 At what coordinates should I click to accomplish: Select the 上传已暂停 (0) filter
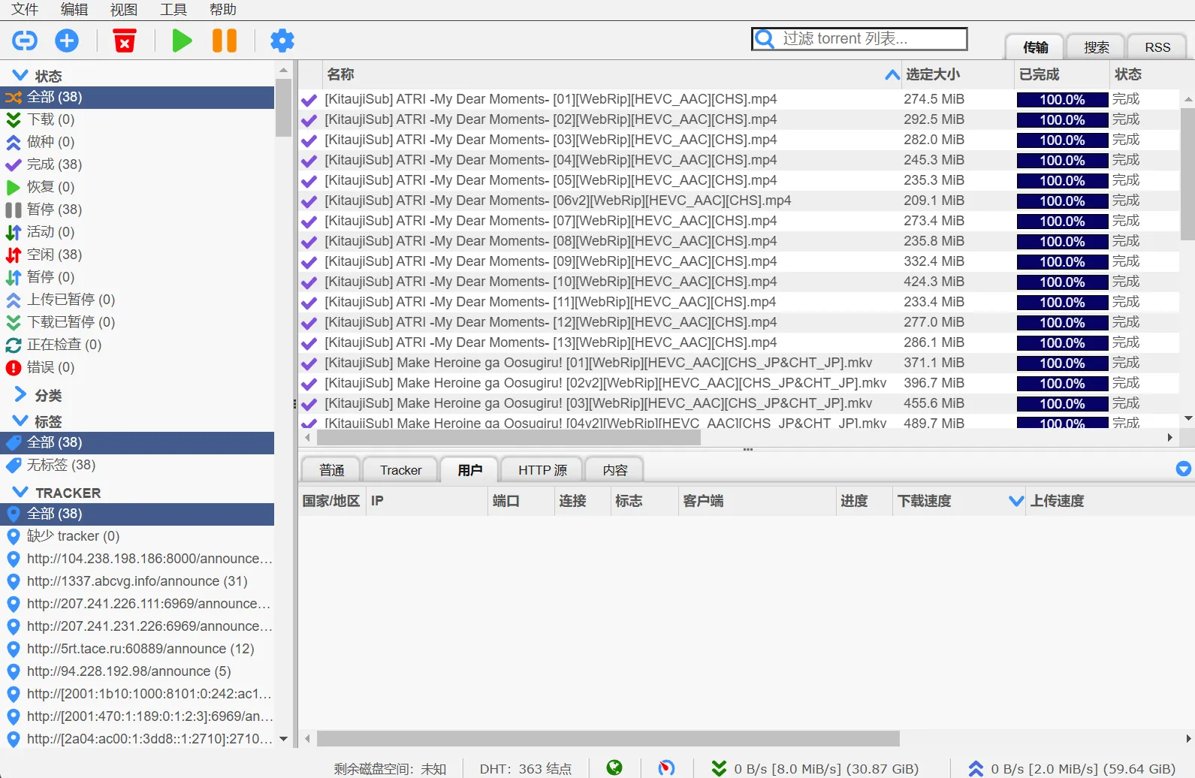point(137,300)
